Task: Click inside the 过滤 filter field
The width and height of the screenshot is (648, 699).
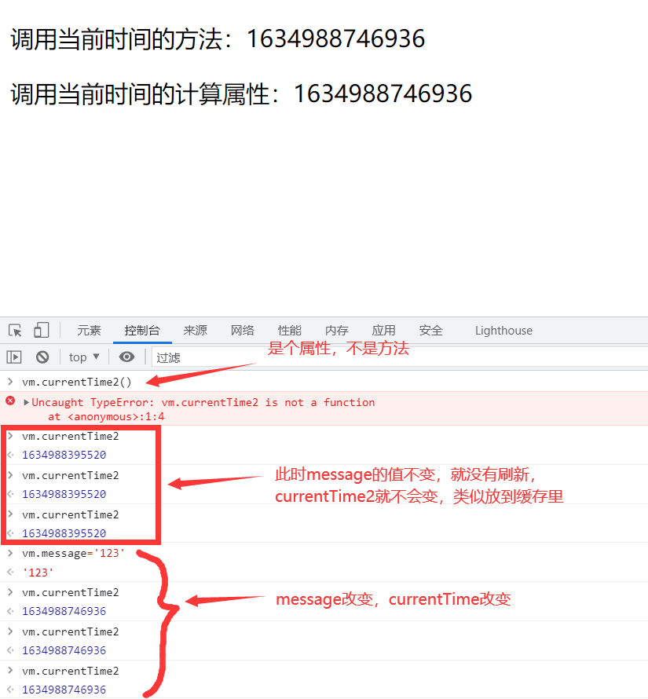Action: click(168, 357)
